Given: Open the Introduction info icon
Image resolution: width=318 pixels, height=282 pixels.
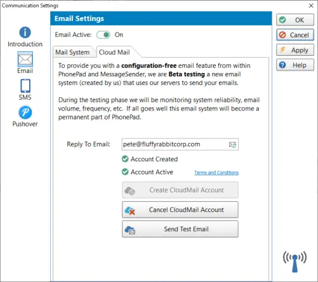Looking at the screenshot, I should (x=25, y=32).
